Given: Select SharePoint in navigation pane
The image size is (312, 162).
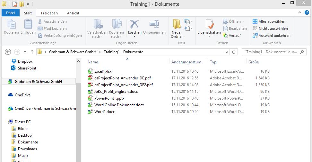Looking at the screenshot, I should click(x=24, y=68).
